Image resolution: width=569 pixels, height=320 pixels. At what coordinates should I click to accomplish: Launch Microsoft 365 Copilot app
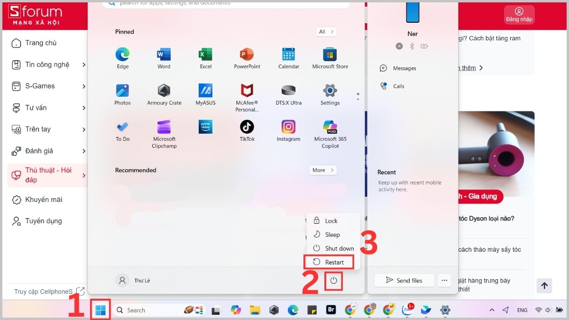(x=330, y=134)
